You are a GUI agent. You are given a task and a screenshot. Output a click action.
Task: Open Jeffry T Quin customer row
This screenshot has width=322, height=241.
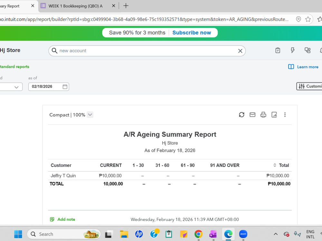[x=63, y=176]
